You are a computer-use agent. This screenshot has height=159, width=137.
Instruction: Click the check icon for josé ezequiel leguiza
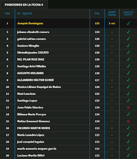click(x=128, y=142)
